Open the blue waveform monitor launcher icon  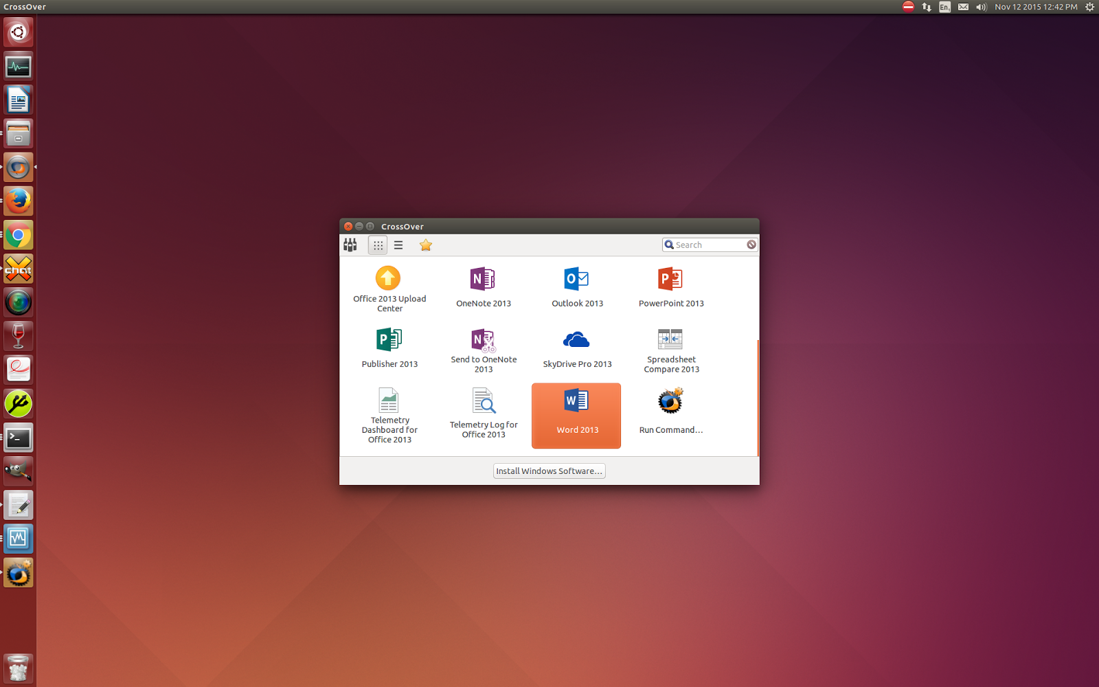pyautogui.click(x=19, y=539)
